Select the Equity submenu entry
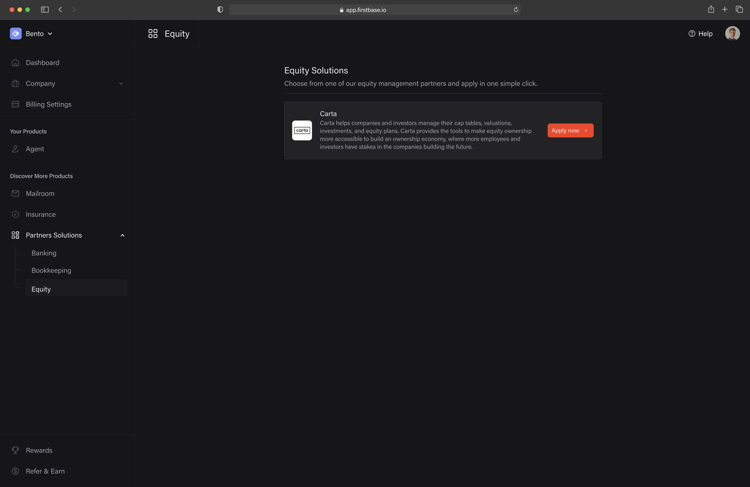The height and width of the screenshot is (487, 750). tap(41, 289)
